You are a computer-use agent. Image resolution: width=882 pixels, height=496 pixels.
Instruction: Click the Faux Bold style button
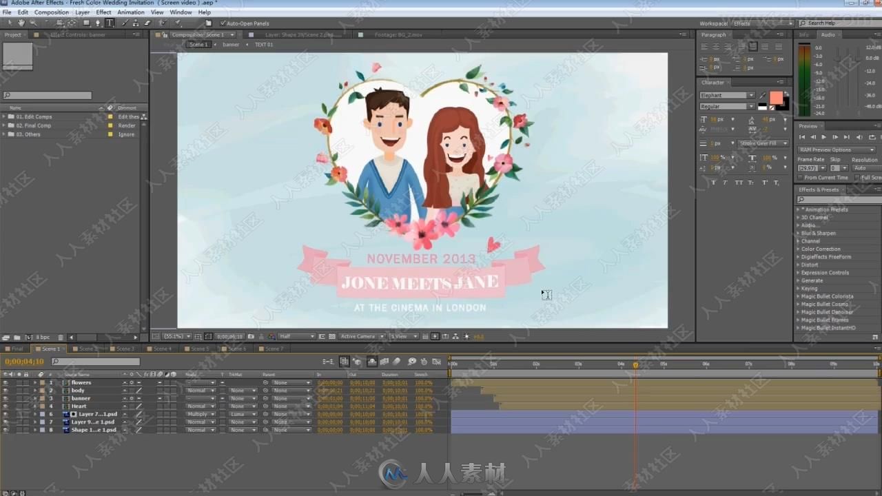(713, 183)
